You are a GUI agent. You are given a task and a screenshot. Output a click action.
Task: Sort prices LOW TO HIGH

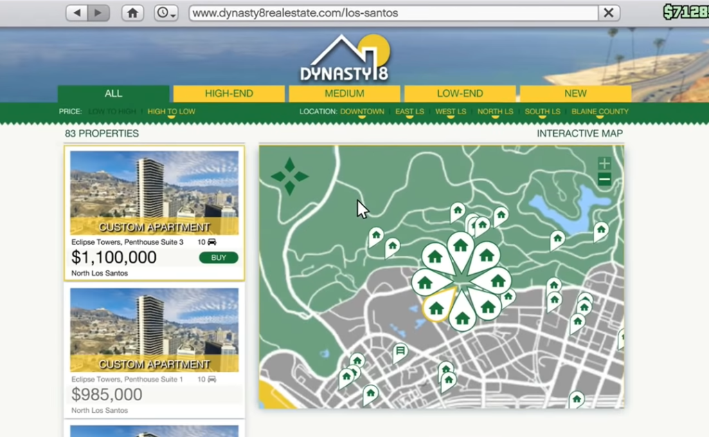(x=112, y=111)
